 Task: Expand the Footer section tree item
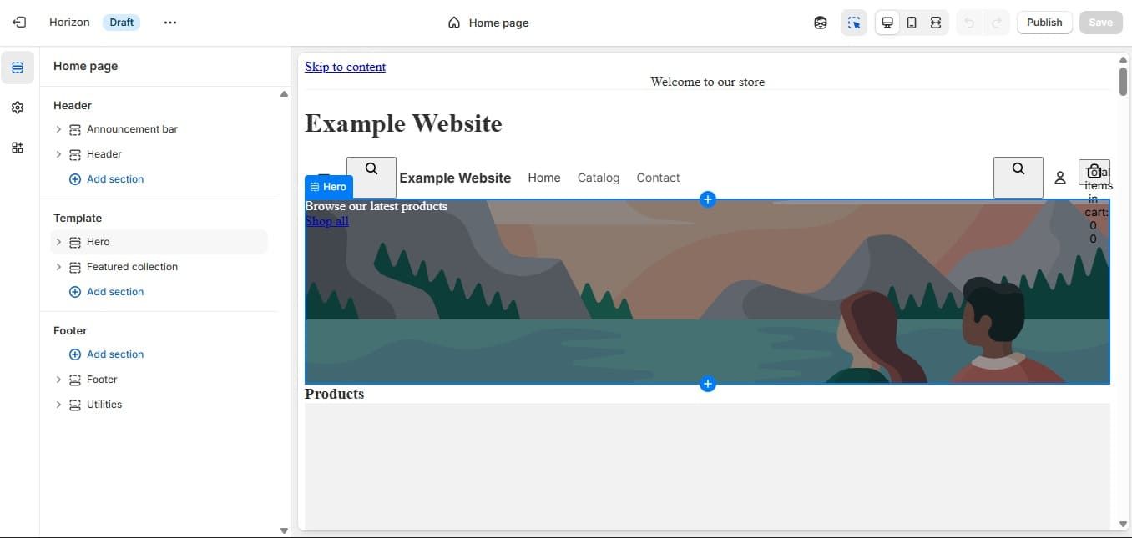point(58,380)
